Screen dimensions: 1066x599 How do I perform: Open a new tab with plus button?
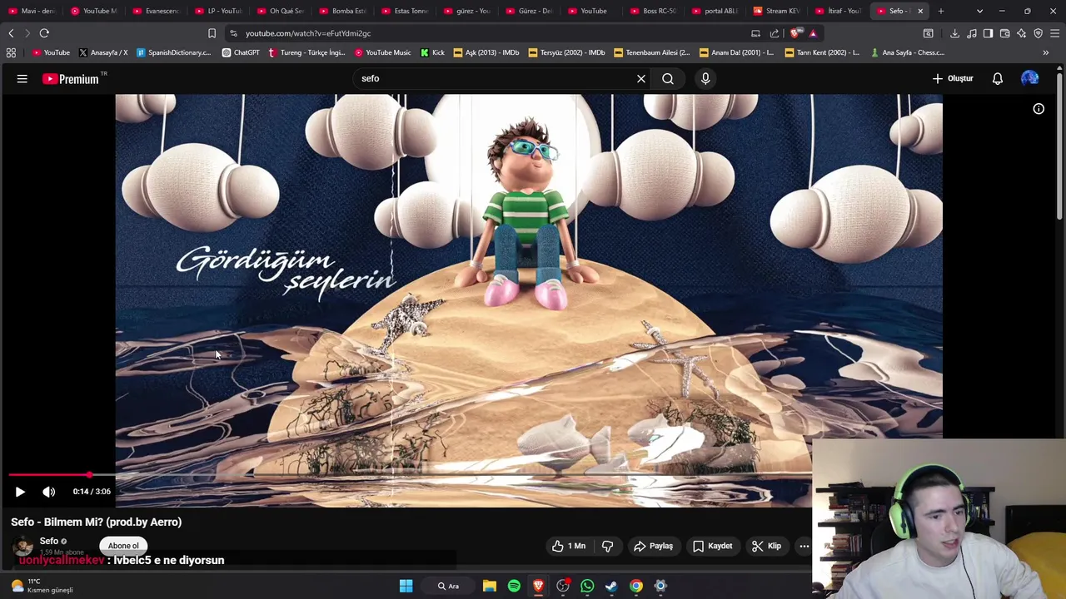coord(941,11)
